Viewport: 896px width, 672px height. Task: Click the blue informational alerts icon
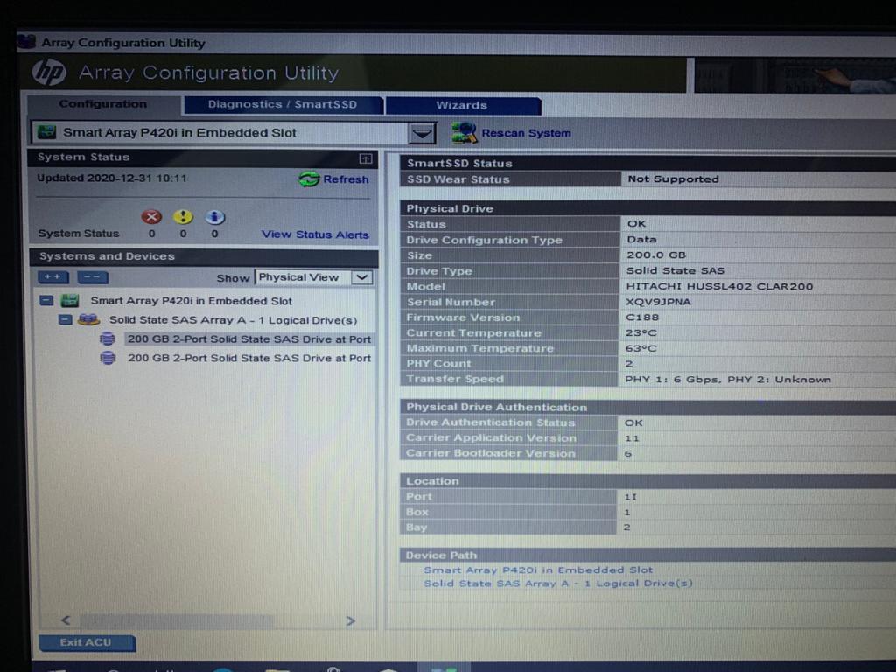[214, 217]
